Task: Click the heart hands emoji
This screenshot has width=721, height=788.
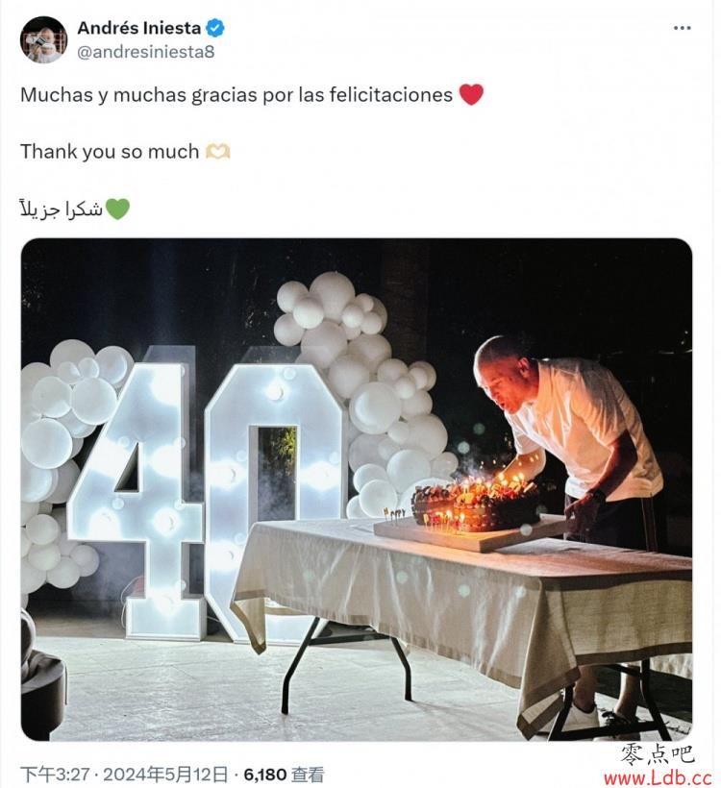Action: coord(217,151)
